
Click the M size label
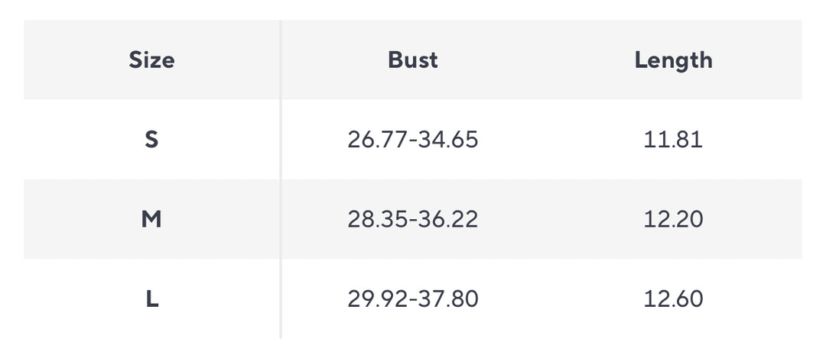151,220
